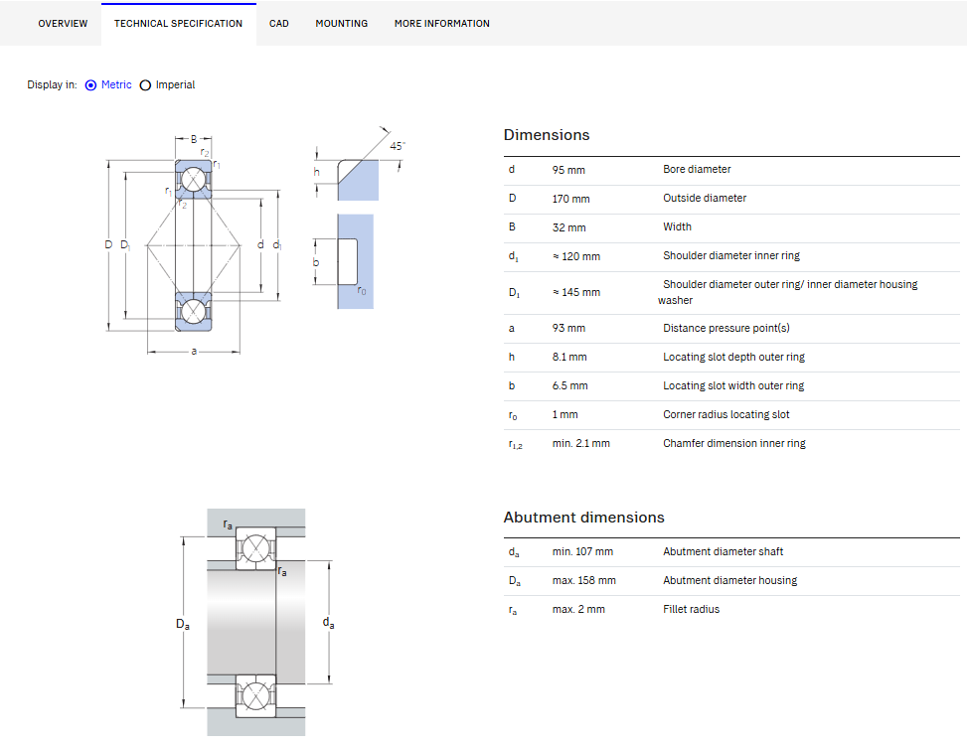967x746 pixels.
Task: Select the Imperial display radio button
Action: [x=145, y=85]
